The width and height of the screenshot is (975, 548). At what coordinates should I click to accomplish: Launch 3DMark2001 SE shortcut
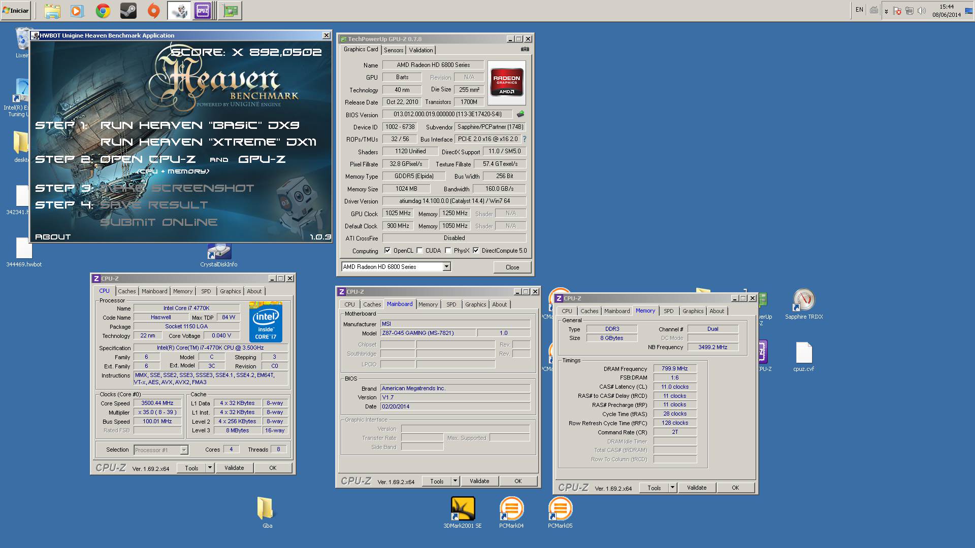(463, 512)
